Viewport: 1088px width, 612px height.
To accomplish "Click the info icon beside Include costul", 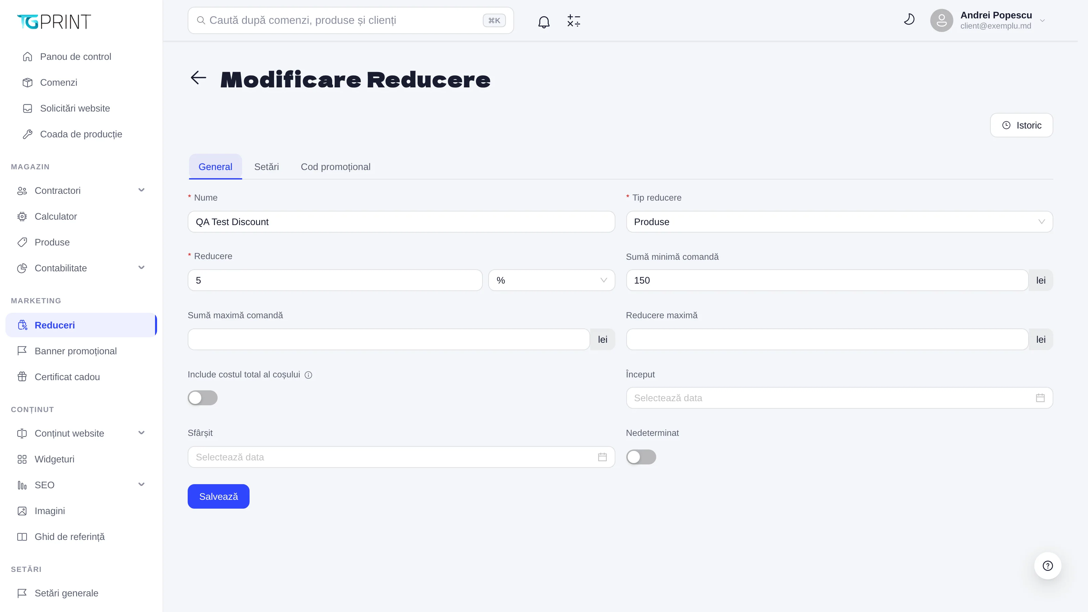I will click(x=308, y=375).
